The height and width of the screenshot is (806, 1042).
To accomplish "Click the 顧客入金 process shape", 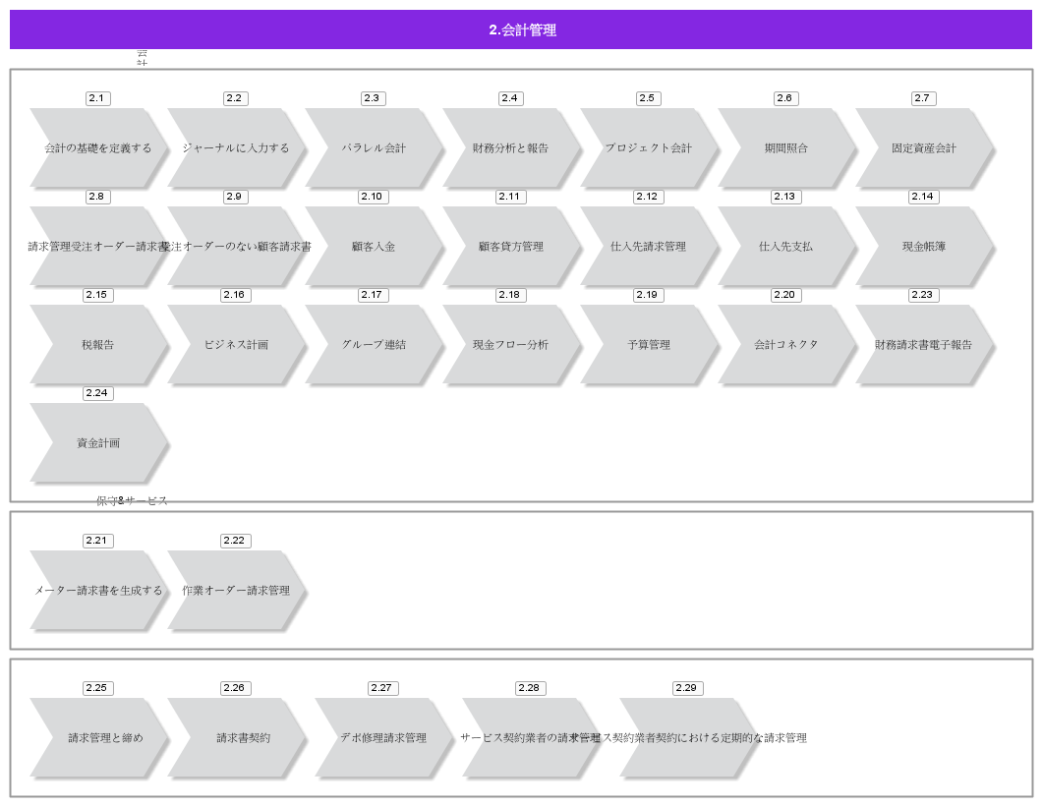I will pyautogui.click(x=374, y=246).
